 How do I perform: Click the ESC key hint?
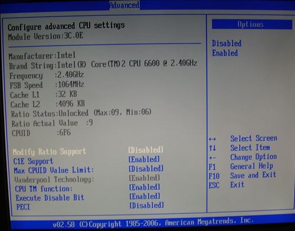coord(214,185)
